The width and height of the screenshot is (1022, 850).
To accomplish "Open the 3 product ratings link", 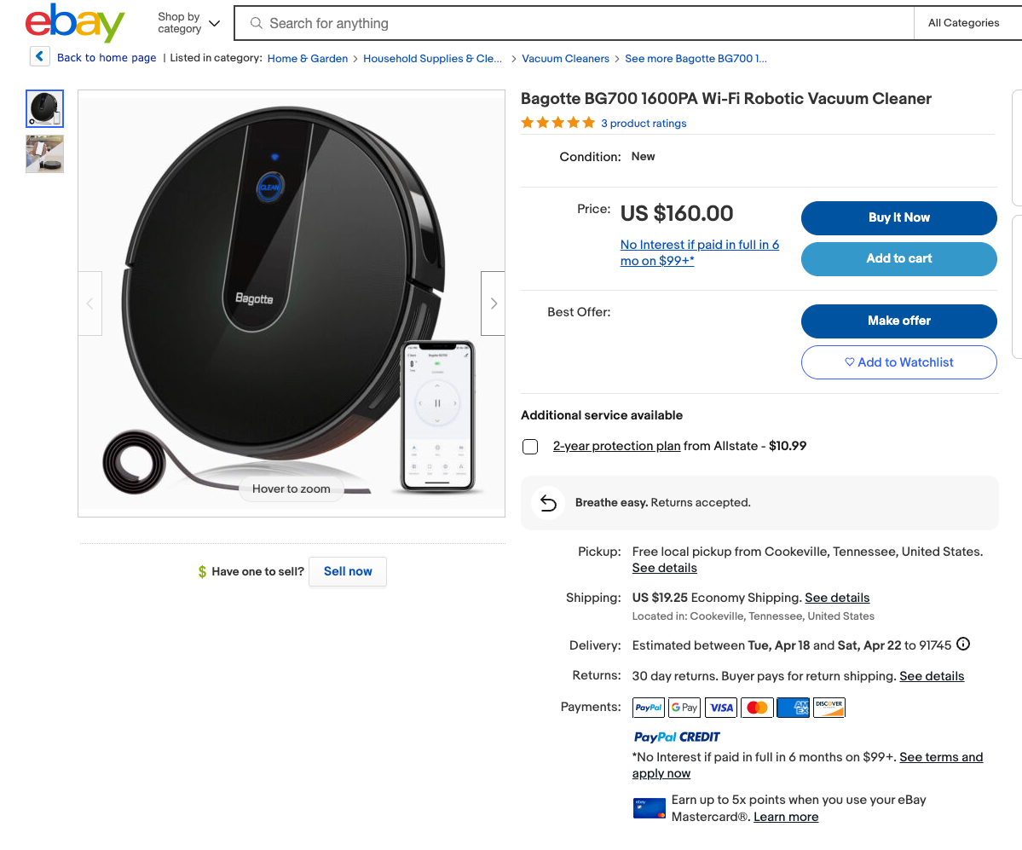I will pos(644,124).
